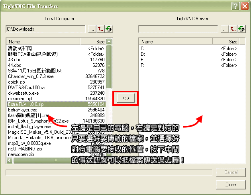Screen dimensions: 251x195
Task: Select dxwebsetup.exe
Action: [x=56, y=93]
